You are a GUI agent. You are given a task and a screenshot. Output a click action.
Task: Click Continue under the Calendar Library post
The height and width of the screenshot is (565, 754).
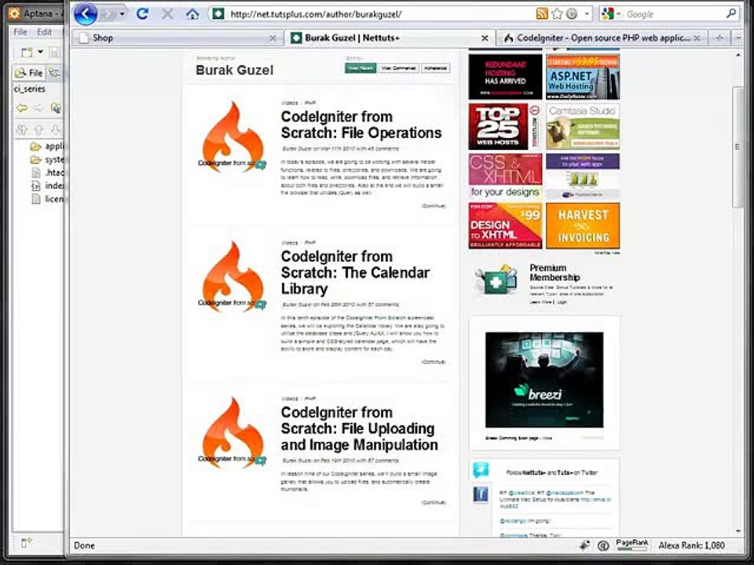click(434, 362)
